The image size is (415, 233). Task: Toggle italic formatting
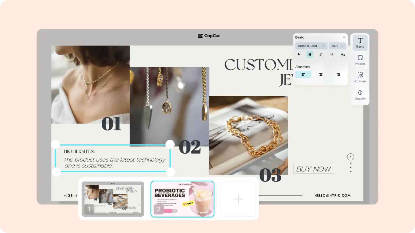pyautogui.click(x=321, y=54)
